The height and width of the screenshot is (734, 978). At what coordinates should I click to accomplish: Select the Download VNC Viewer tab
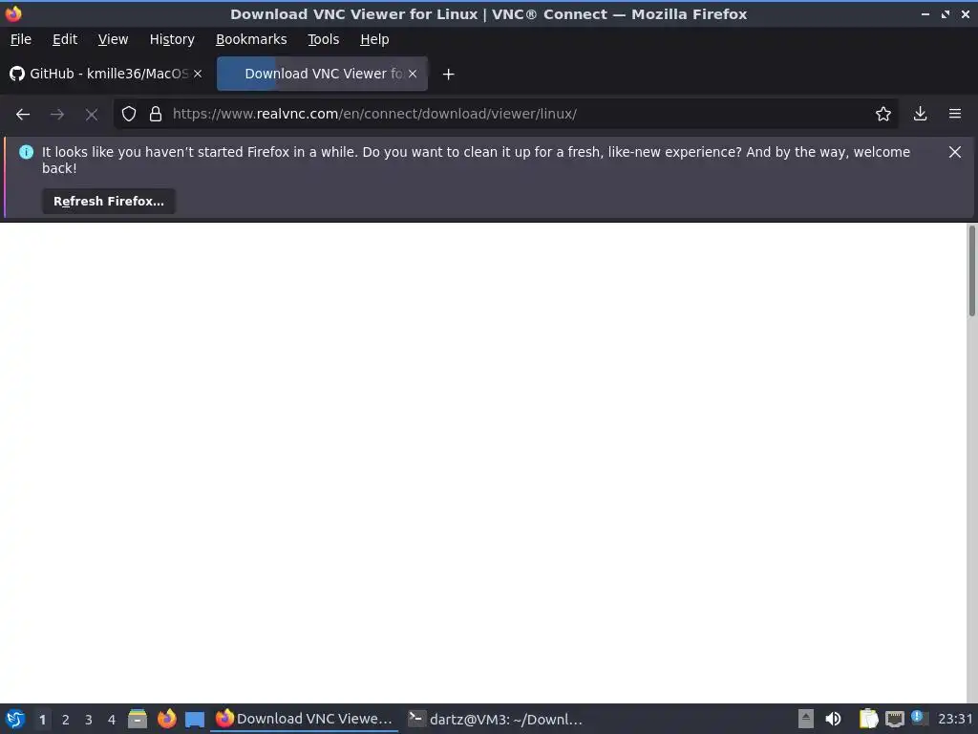pos(322,74)
